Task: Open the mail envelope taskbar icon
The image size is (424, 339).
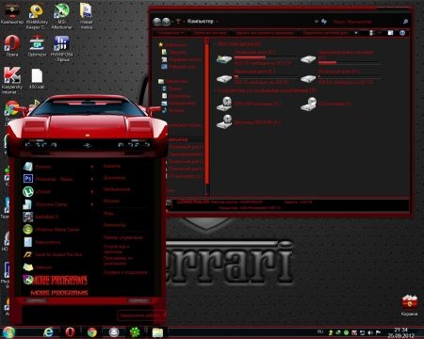Action: [114, 332]
